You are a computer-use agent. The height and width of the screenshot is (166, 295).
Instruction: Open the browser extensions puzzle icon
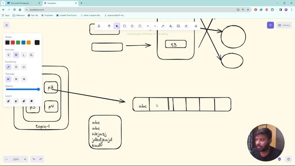pyautogui.click(x=272, y=10)
